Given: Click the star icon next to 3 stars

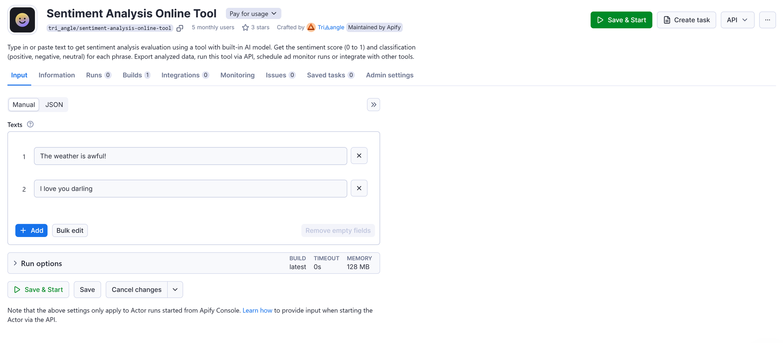Looking at the screenshot, I should click(x=245, y=27).
